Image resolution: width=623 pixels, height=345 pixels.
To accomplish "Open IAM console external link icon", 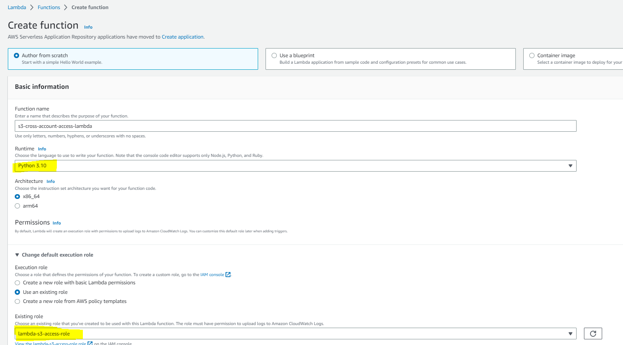I will pyautogui.click(x=228, y=275).
